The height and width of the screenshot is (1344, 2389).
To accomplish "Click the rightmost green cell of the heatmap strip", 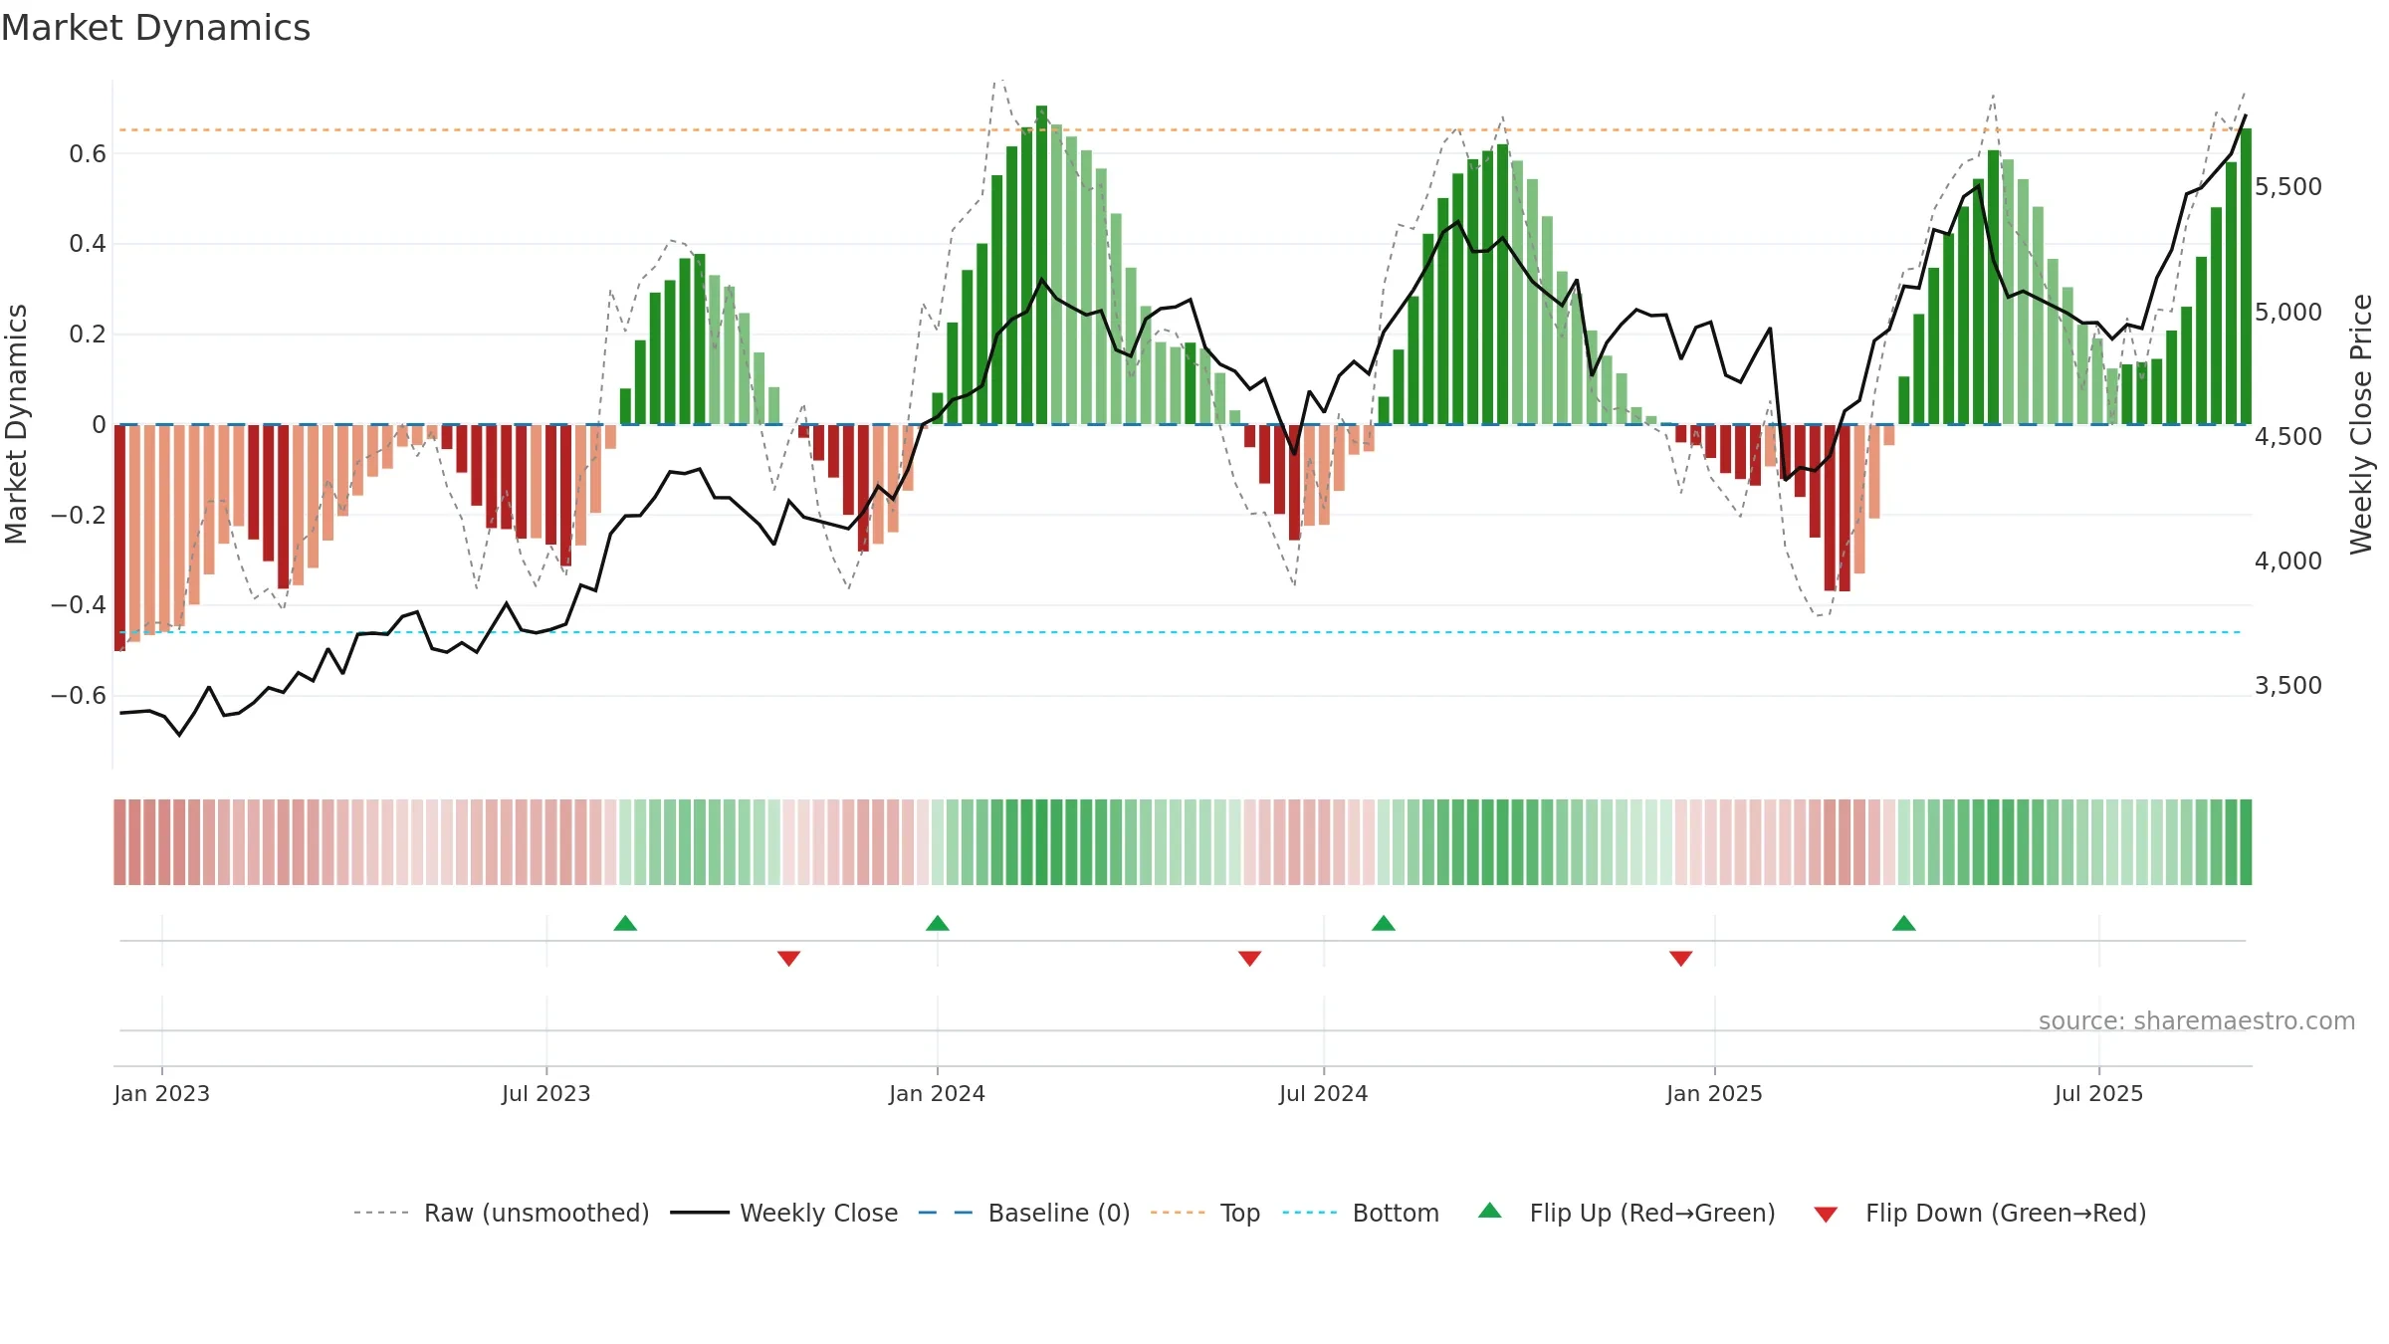I will tap(2246, 842).
